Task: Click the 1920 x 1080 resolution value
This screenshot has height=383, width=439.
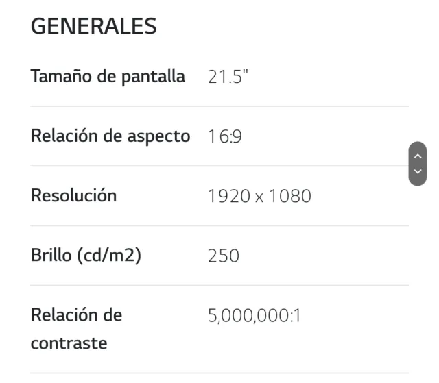Action: (x=259, y=197)
